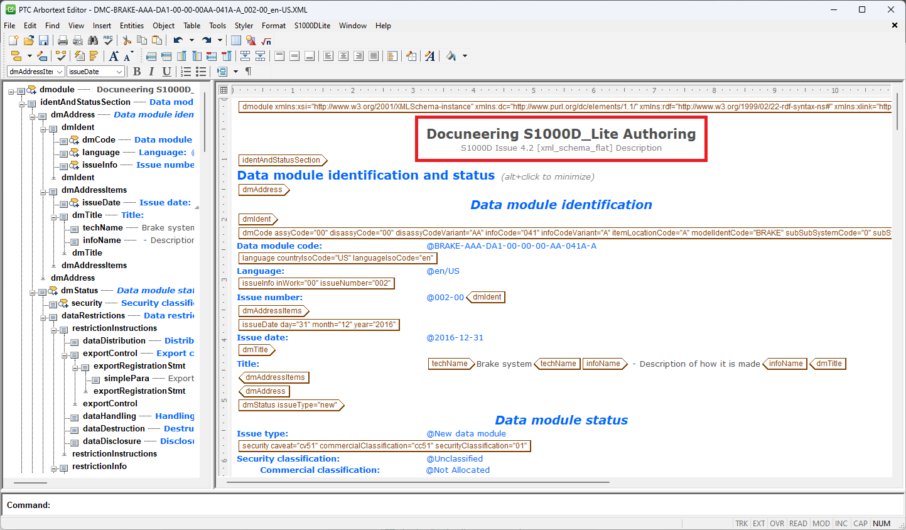The image size is (906, 530).
Task: Select exportRegistrationStmt in the tree
Action: [139, 365]
